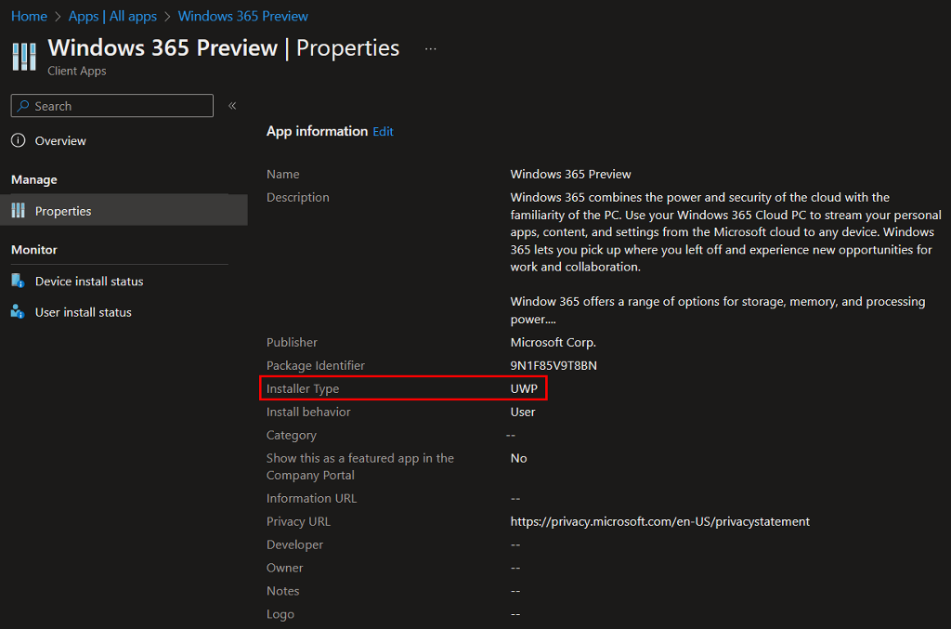Image resolution: width=951 pixels, height=629 pixels.
Task: Click into the Search input field
Action: (121, 106)
